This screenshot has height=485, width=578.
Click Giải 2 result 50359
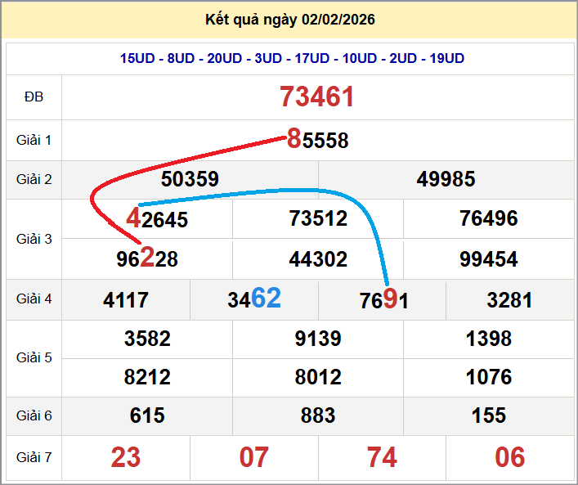coord(190,179)
